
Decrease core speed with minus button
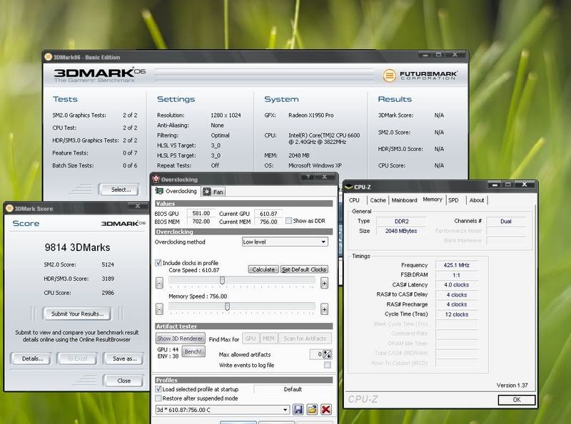[159, 283]
